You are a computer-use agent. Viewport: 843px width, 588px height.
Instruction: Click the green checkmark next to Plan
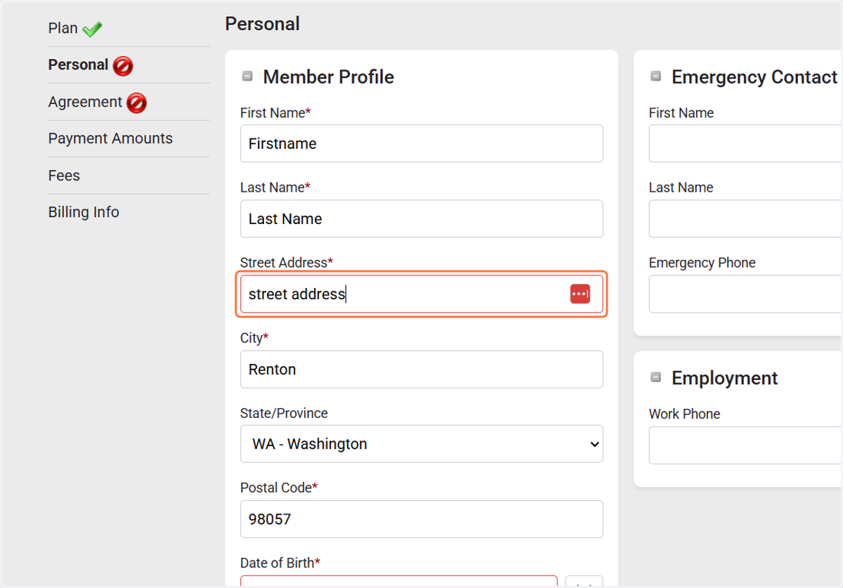pos(92,30)
